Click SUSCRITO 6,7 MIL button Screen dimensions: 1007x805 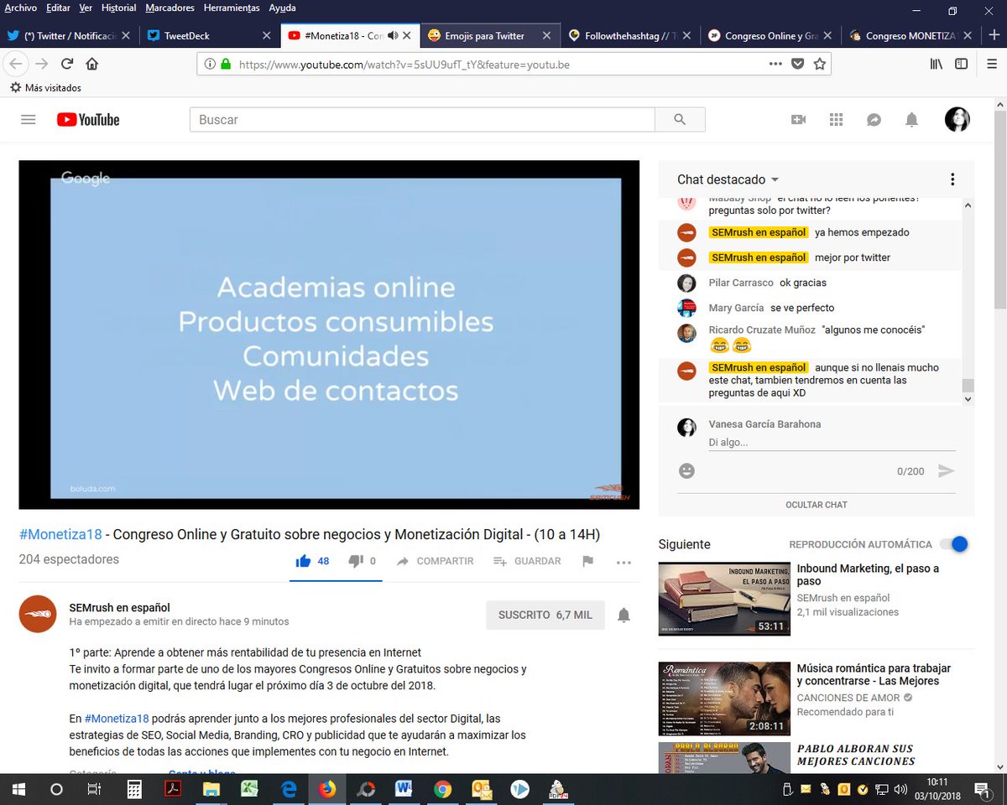tap(545, 615)
